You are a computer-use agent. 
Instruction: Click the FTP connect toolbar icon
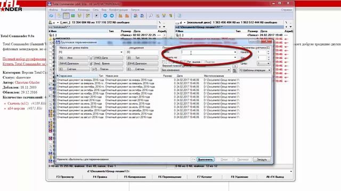point(135,16)
